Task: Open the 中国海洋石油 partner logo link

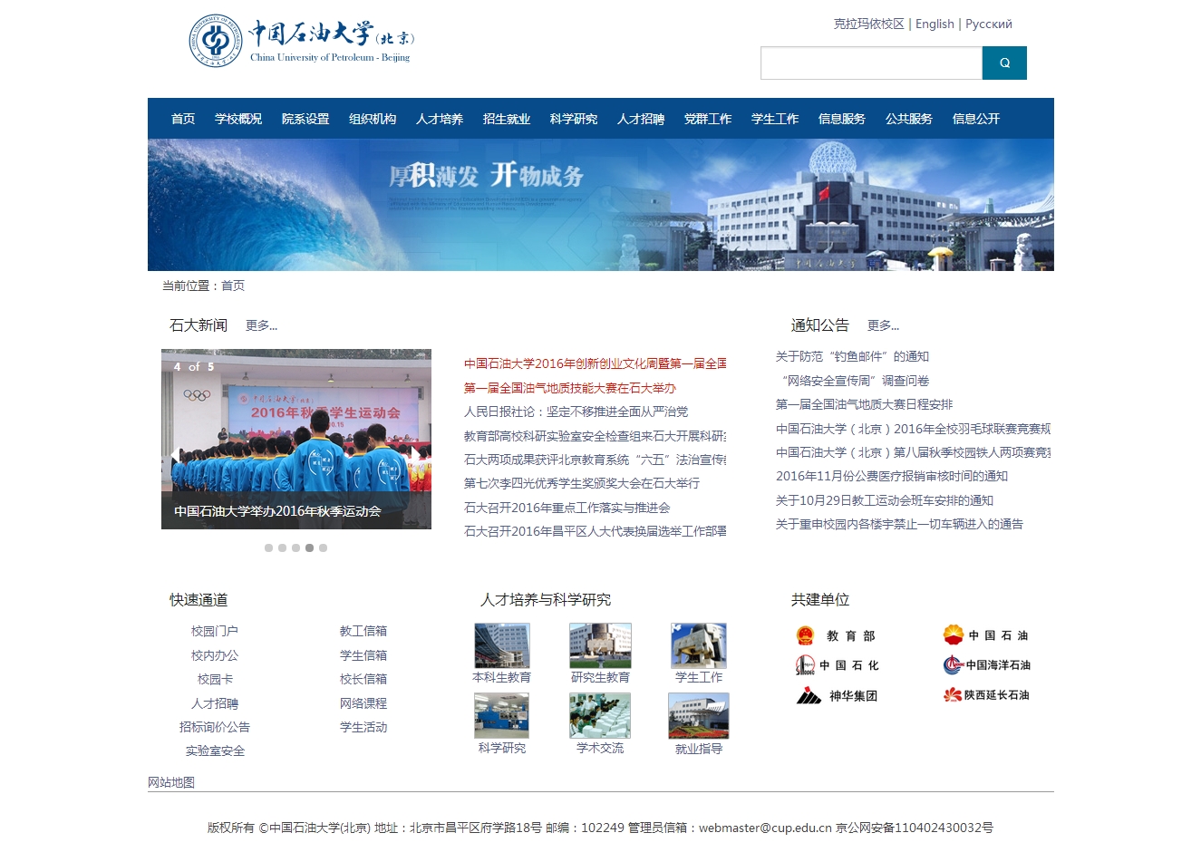Action: point(986,665)
